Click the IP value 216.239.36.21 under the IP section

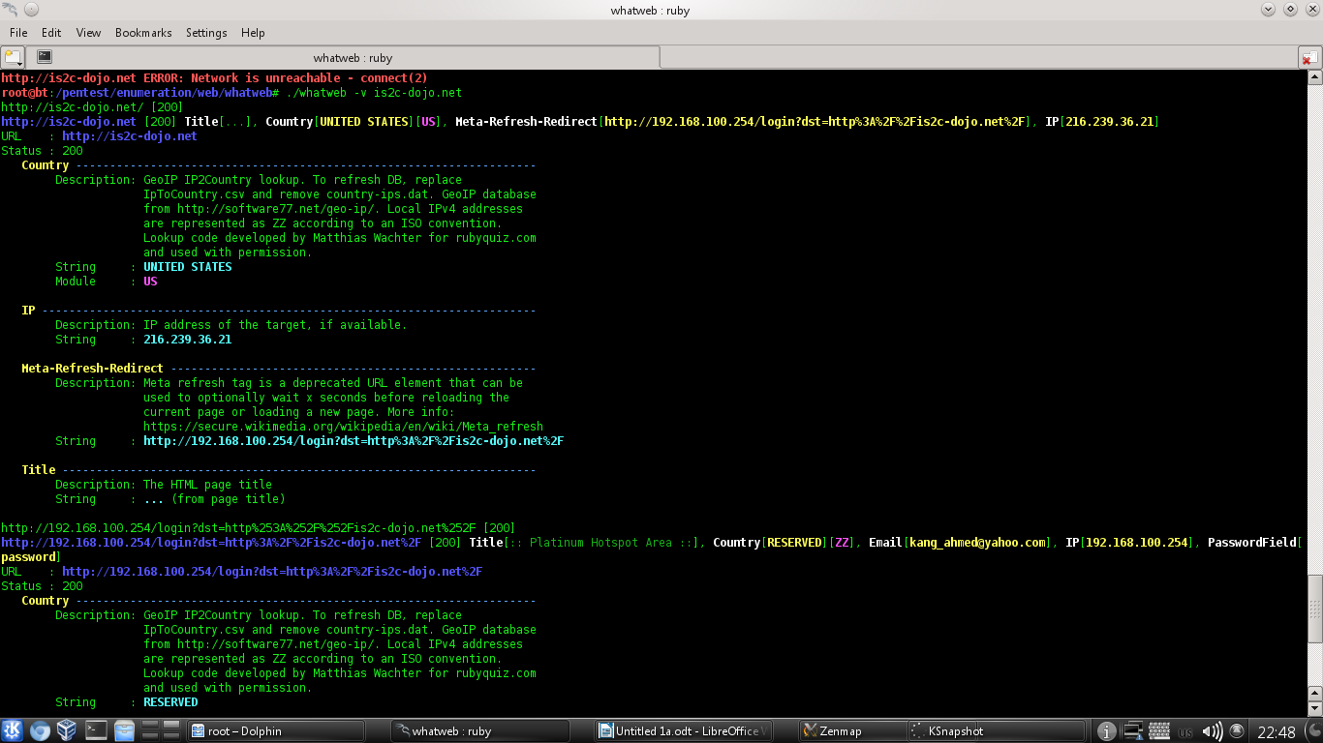coord(188,339)
